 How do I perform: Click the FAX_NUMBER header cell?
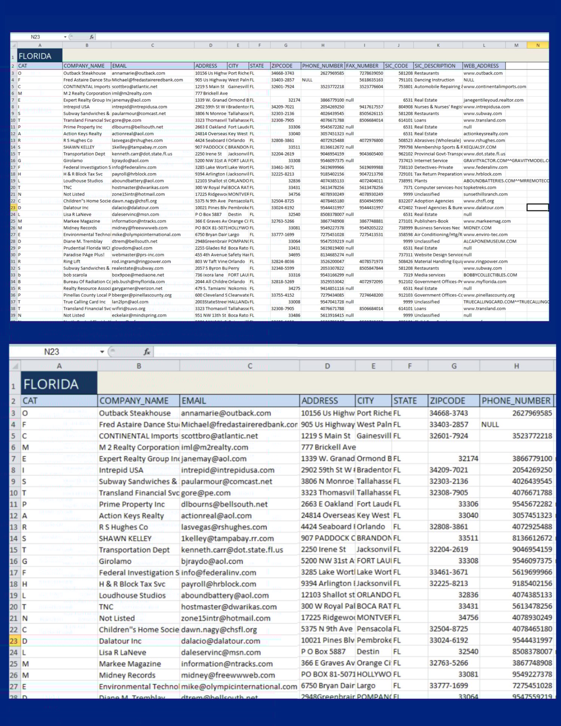pyautogui.click(x=364, y=66)
